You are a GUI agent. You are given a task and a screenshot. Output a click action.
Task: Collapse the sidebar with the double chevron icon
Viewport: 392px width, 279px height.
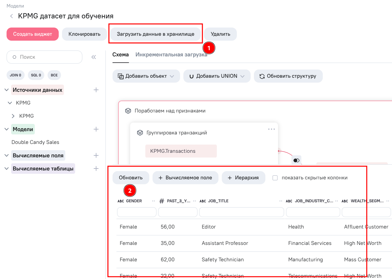point(94,57)
